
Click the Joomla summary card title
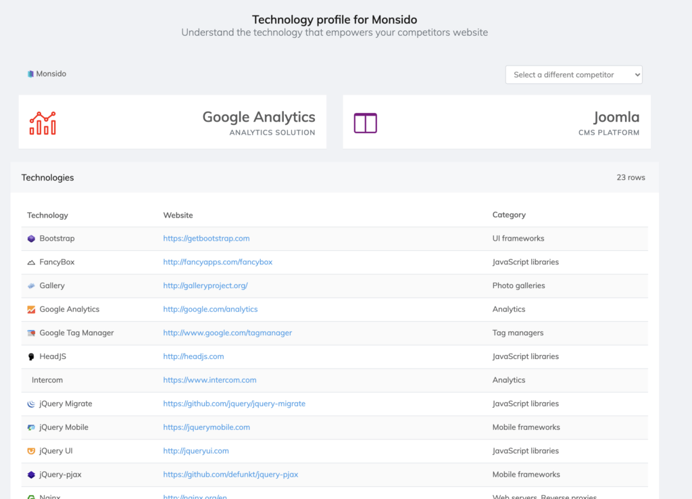tap(616, 117)
